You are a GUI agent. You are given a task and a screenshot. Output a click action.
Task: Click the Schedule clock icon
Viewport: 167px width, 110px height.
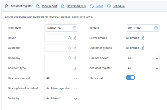(x=109, y=6)
